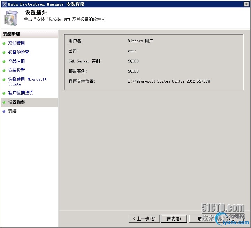The height and width of the screenshot is (228, 251).
Task: Select the final 安装 step in sidebar
Action: [12, 111]
